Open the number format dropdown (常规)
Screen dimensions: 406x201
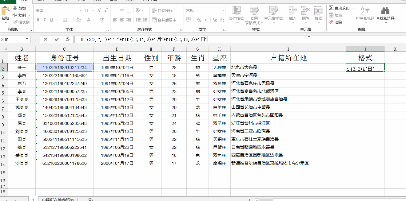[x=223, y=11]
